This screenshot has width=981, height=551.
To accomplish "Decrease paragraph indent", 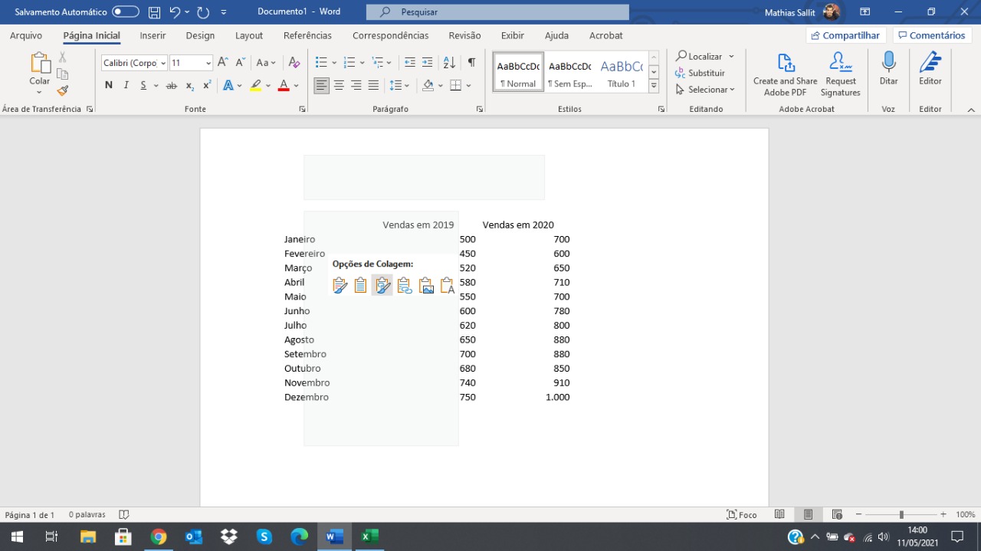I will pos(410,63).
